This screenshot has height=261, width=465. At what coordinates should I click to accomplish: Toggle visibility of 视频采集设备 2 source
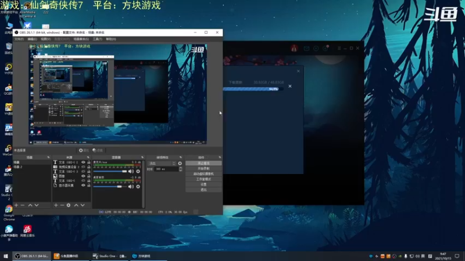pos(83,167)
